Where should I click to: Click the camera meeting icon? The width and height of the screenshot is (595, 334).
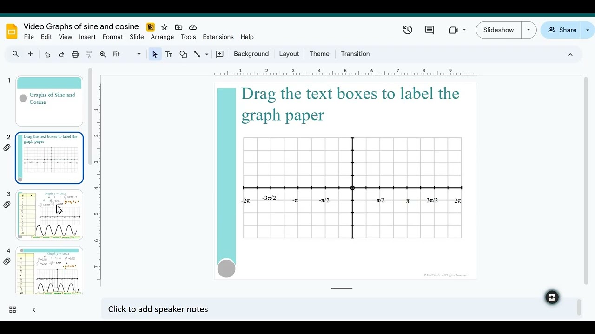point(453,30)
